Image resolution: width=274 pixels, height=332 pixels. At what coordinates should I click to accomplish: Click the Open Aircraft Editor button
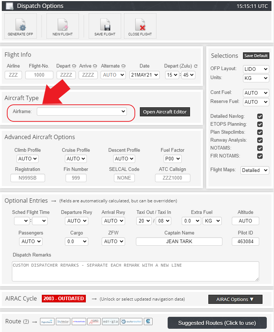[165, 112]
